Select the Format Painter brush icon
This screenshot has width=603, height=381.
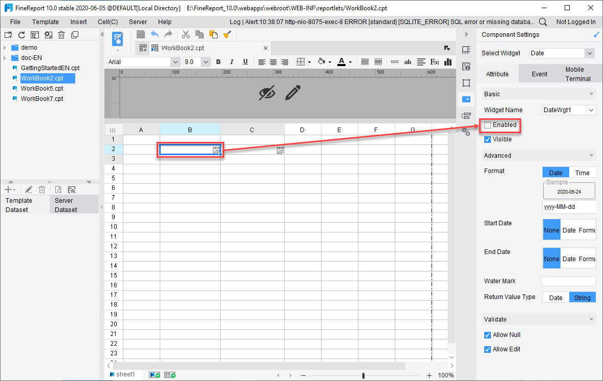click(x=227, y=35)
